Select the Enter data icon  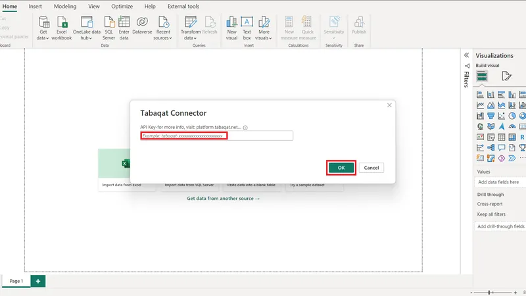coord(124,22)
